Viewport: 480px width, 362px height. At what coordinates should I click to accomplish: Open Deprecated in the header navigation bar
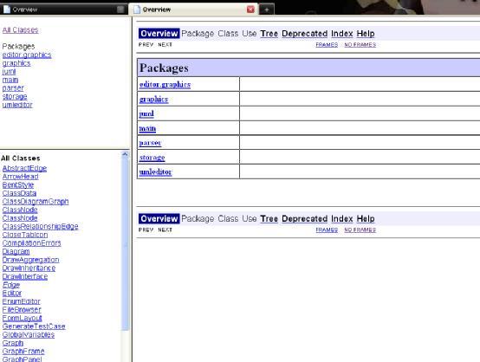305,34
